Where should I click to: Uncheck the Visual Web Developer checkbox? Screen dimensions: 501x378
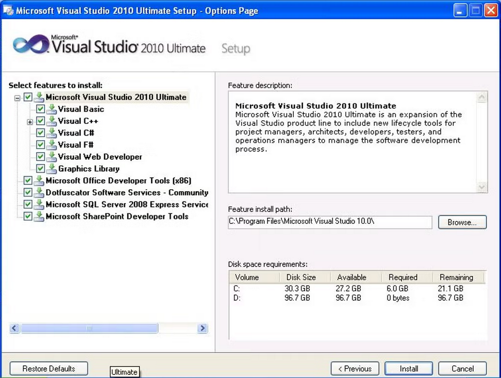tap(40, 157)
